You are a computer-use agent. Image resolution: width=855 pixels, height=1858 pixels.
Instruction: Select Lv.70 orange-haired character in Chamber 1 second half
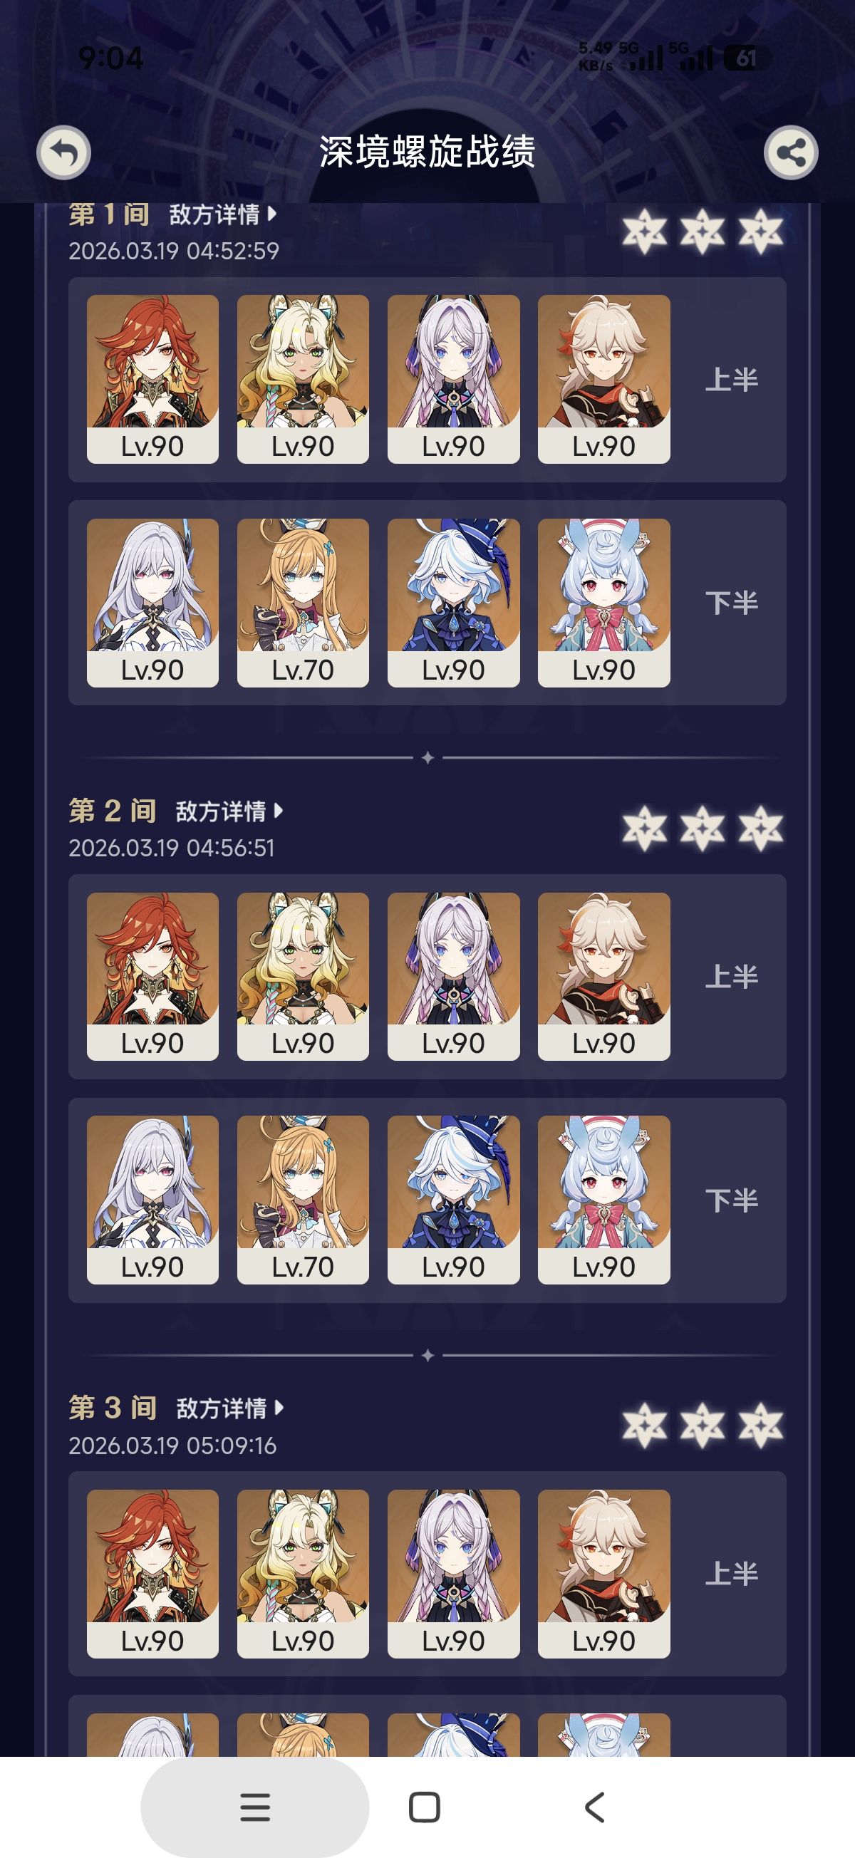(303, 602)
